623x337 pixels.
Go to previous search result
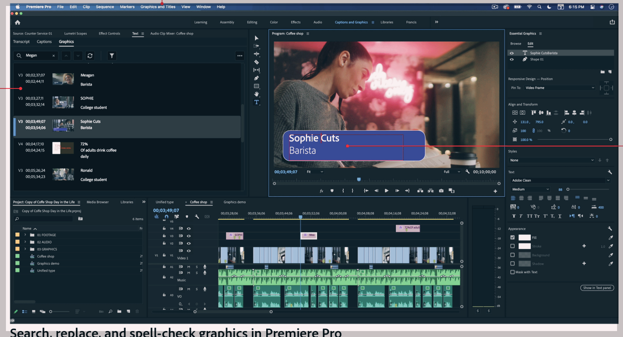[x=66, y=56]
